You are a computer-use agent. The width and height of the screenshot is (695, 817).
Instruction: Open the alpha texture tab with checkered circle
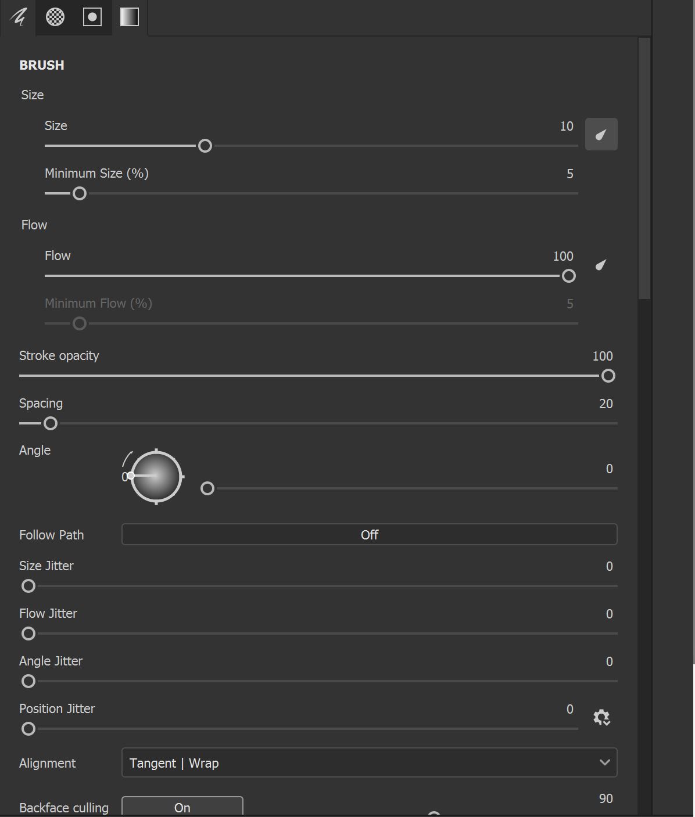(56, 17)
